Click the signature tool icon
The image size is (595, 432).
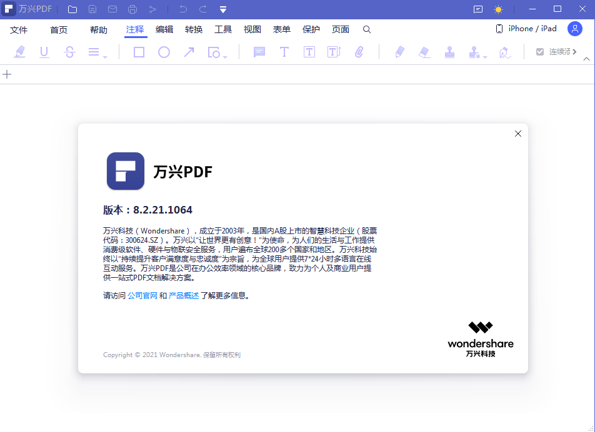[x=504, y=52]
